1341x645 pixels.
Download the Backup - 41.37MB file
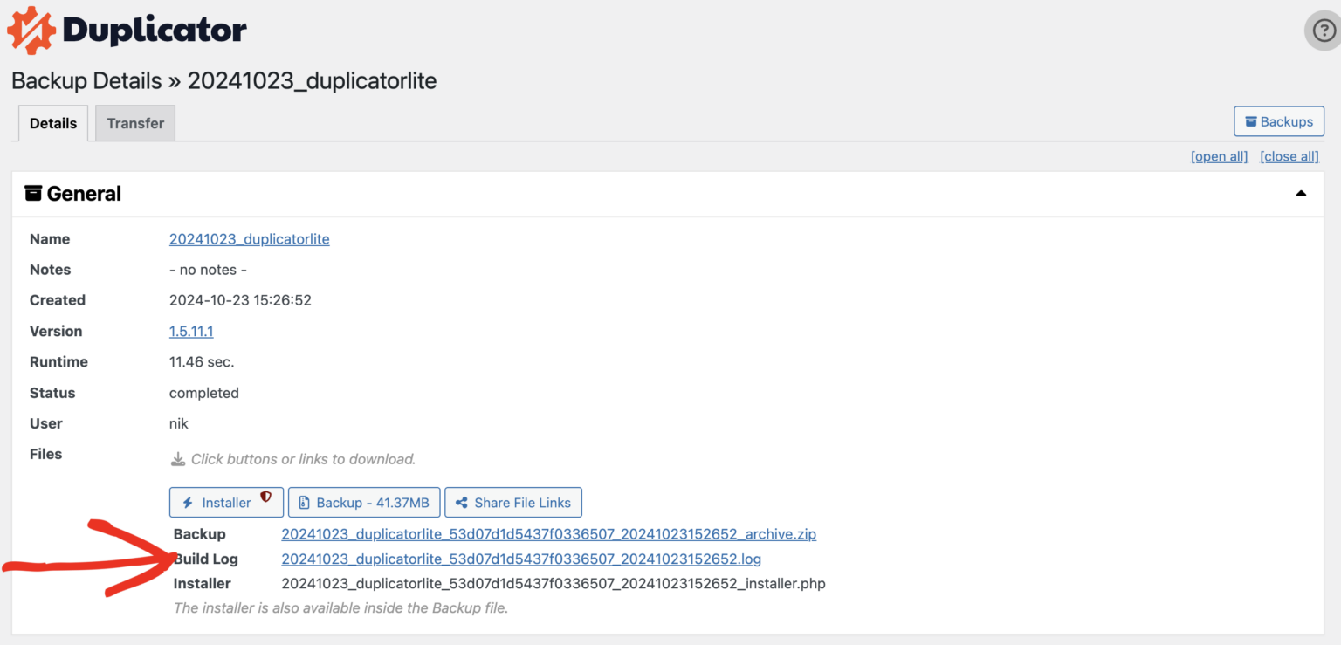(x=364, y=503)
